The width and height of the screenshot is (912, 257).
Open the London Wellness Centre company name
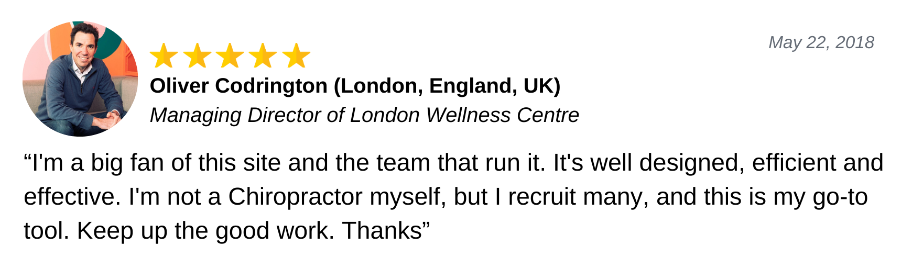[x=464, y=115]
